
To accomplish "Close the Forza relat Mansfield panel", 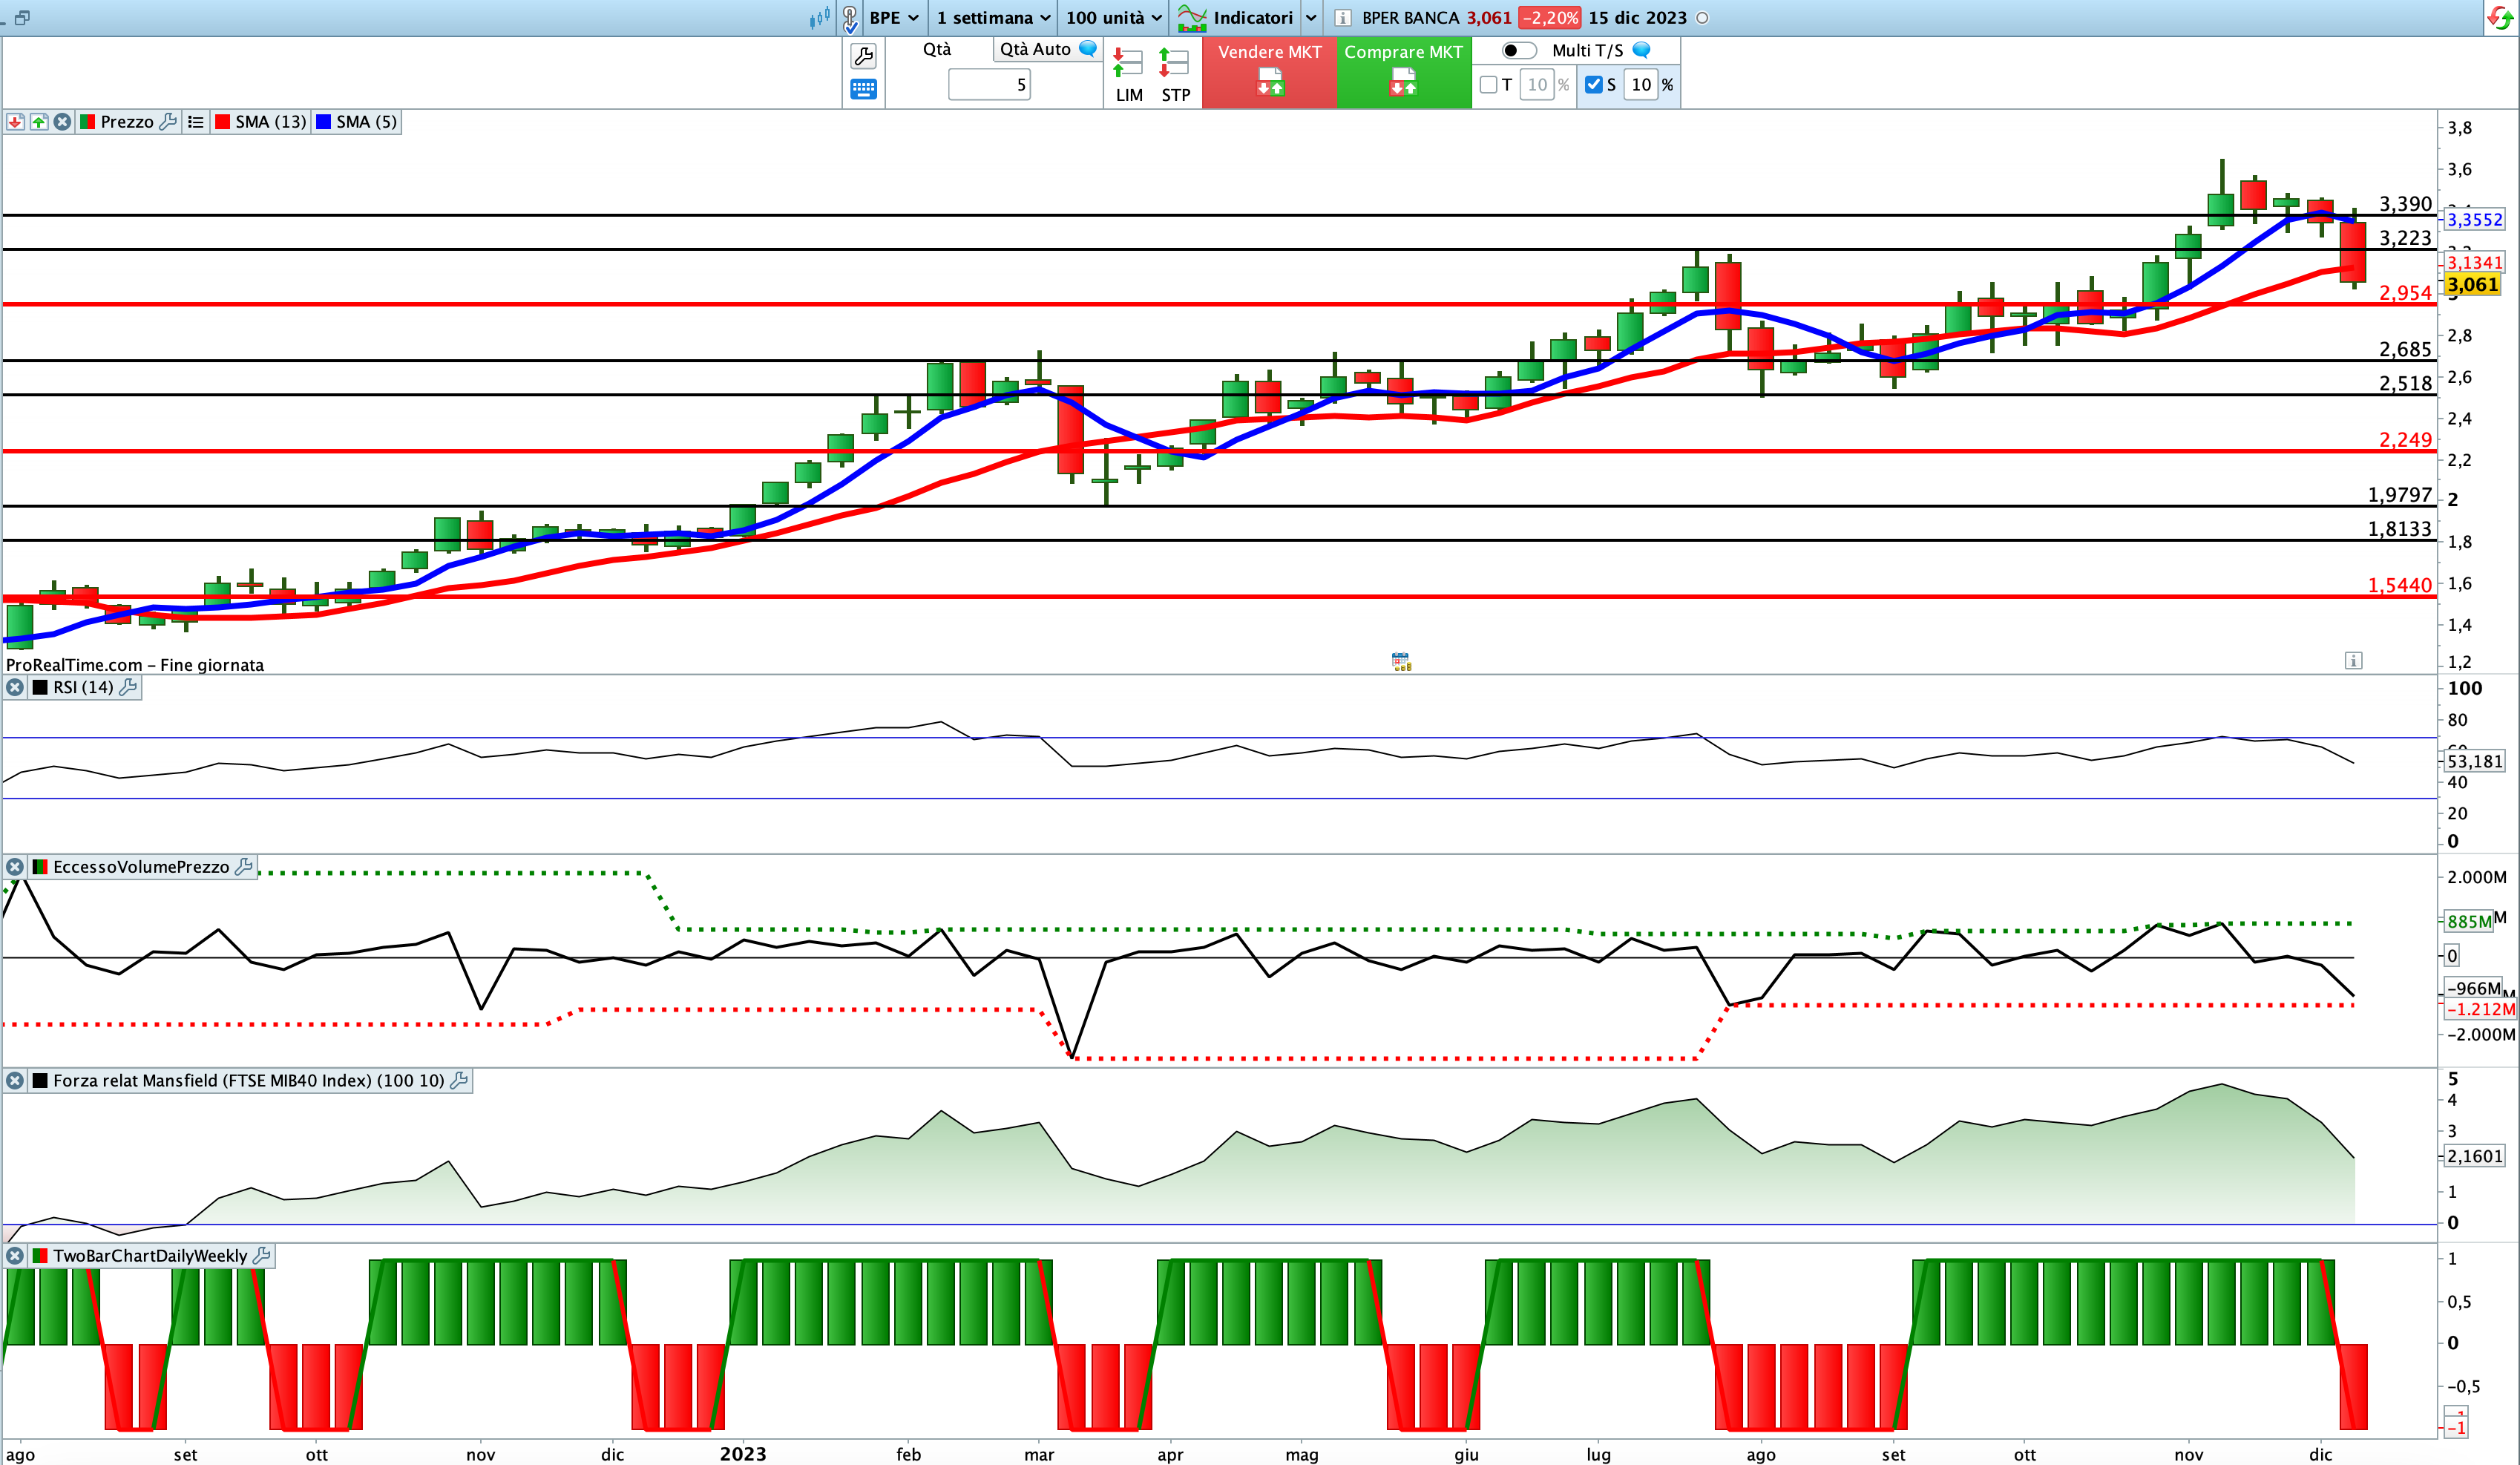I will pos(15,1080).
